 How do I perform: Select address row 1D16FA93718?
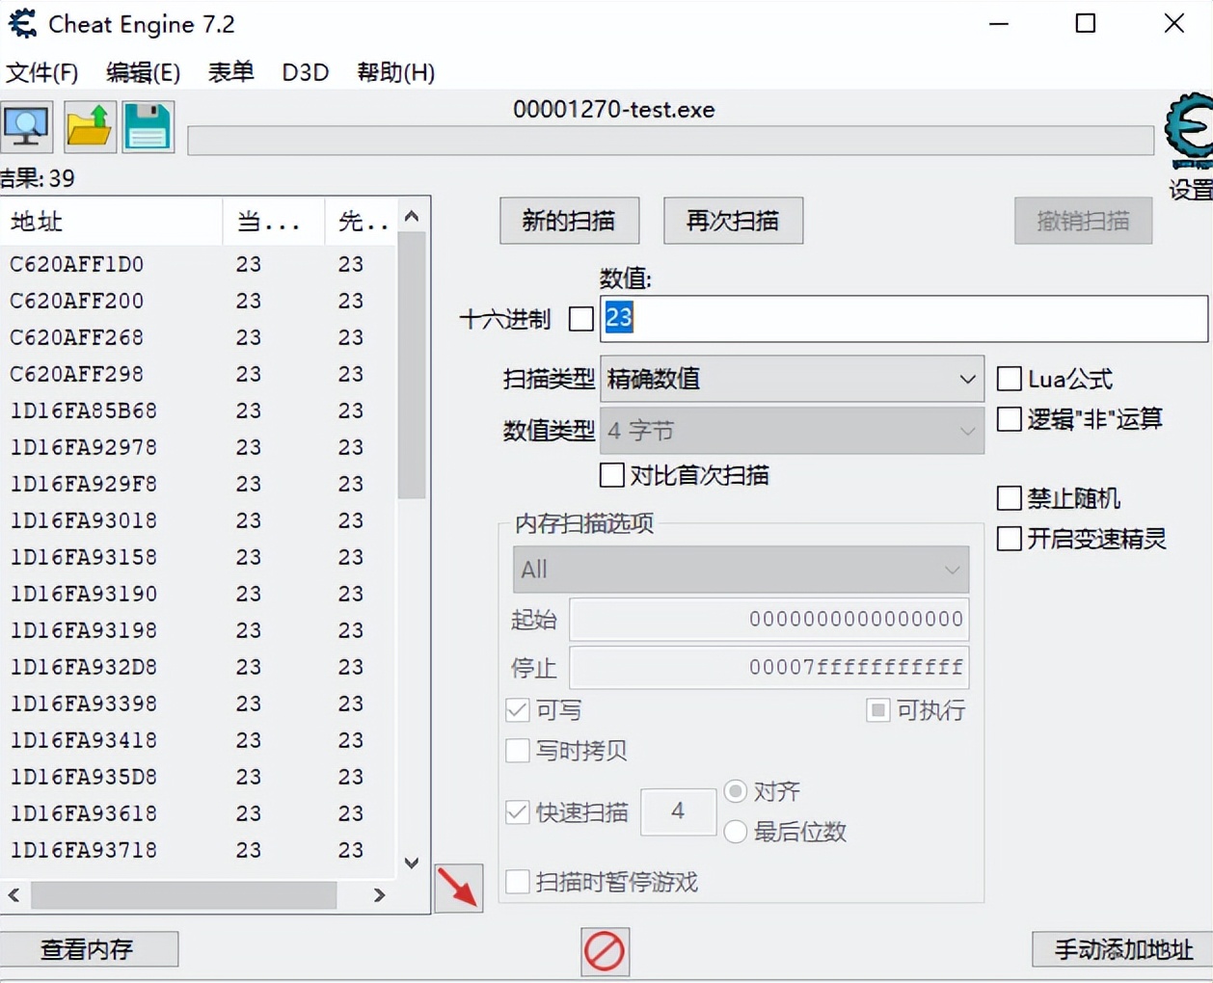tap(198, 849)
